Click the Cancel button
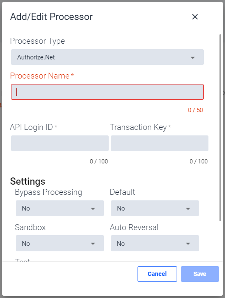This screenshot has height=298, width=225. (157, 274)
